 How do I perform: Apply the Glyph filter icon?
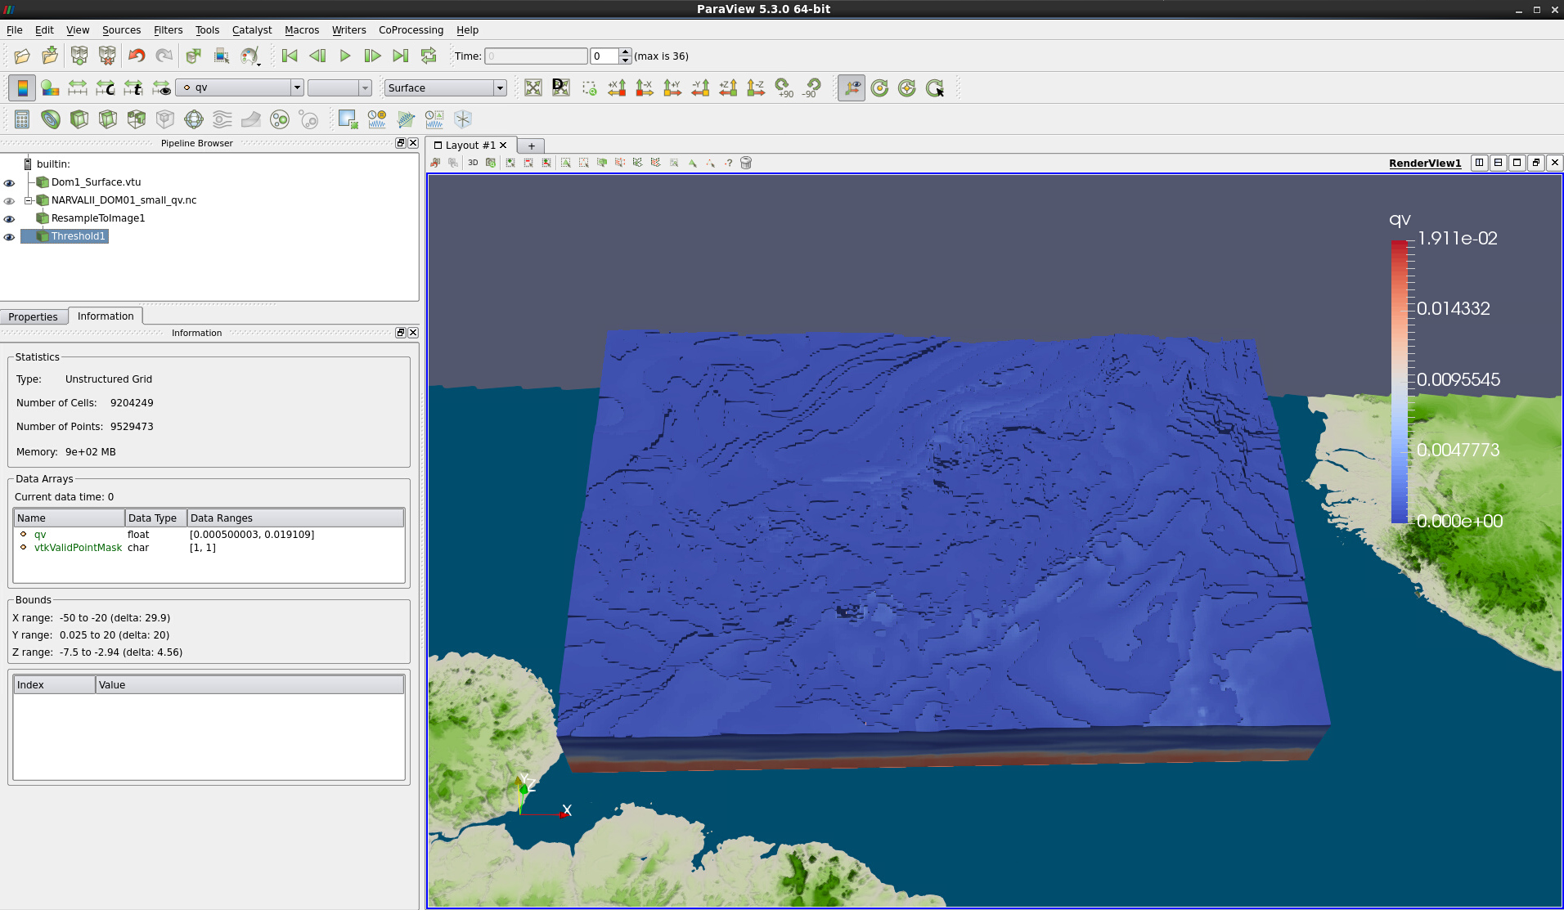[194, 119]
